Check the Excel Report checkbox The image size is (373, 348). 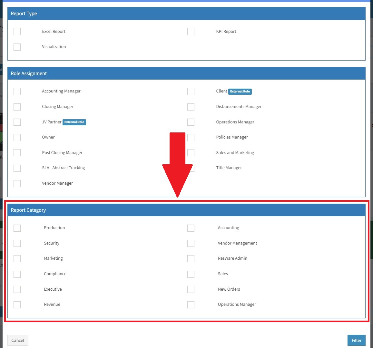[17, 31]
